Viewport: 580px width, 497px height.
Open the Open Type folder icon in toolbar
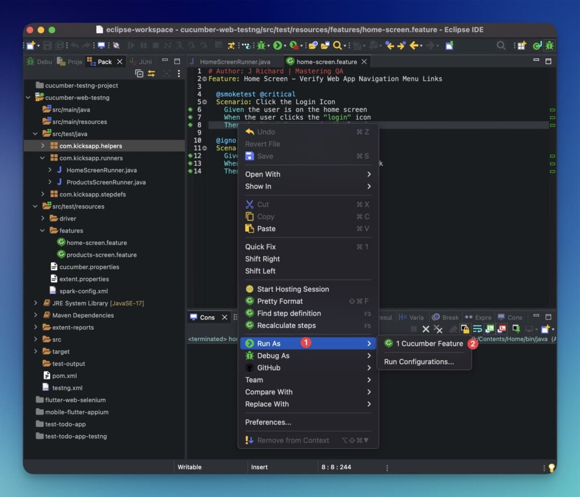point(313,45)
